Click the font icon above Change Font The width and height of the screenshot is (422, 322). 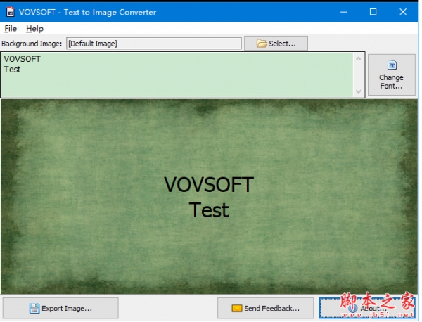coord(392,65)
